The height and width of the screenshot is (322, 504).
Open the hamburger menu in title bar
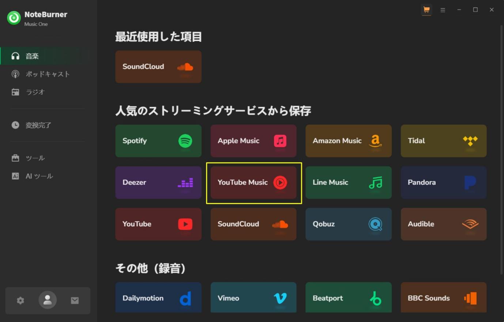443,10
